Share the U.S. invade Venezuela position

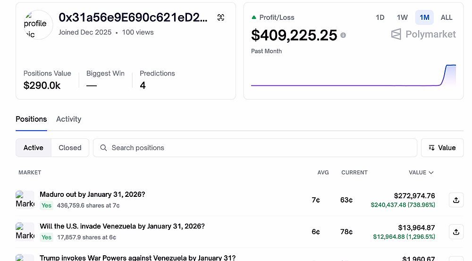tap(455, 232)
